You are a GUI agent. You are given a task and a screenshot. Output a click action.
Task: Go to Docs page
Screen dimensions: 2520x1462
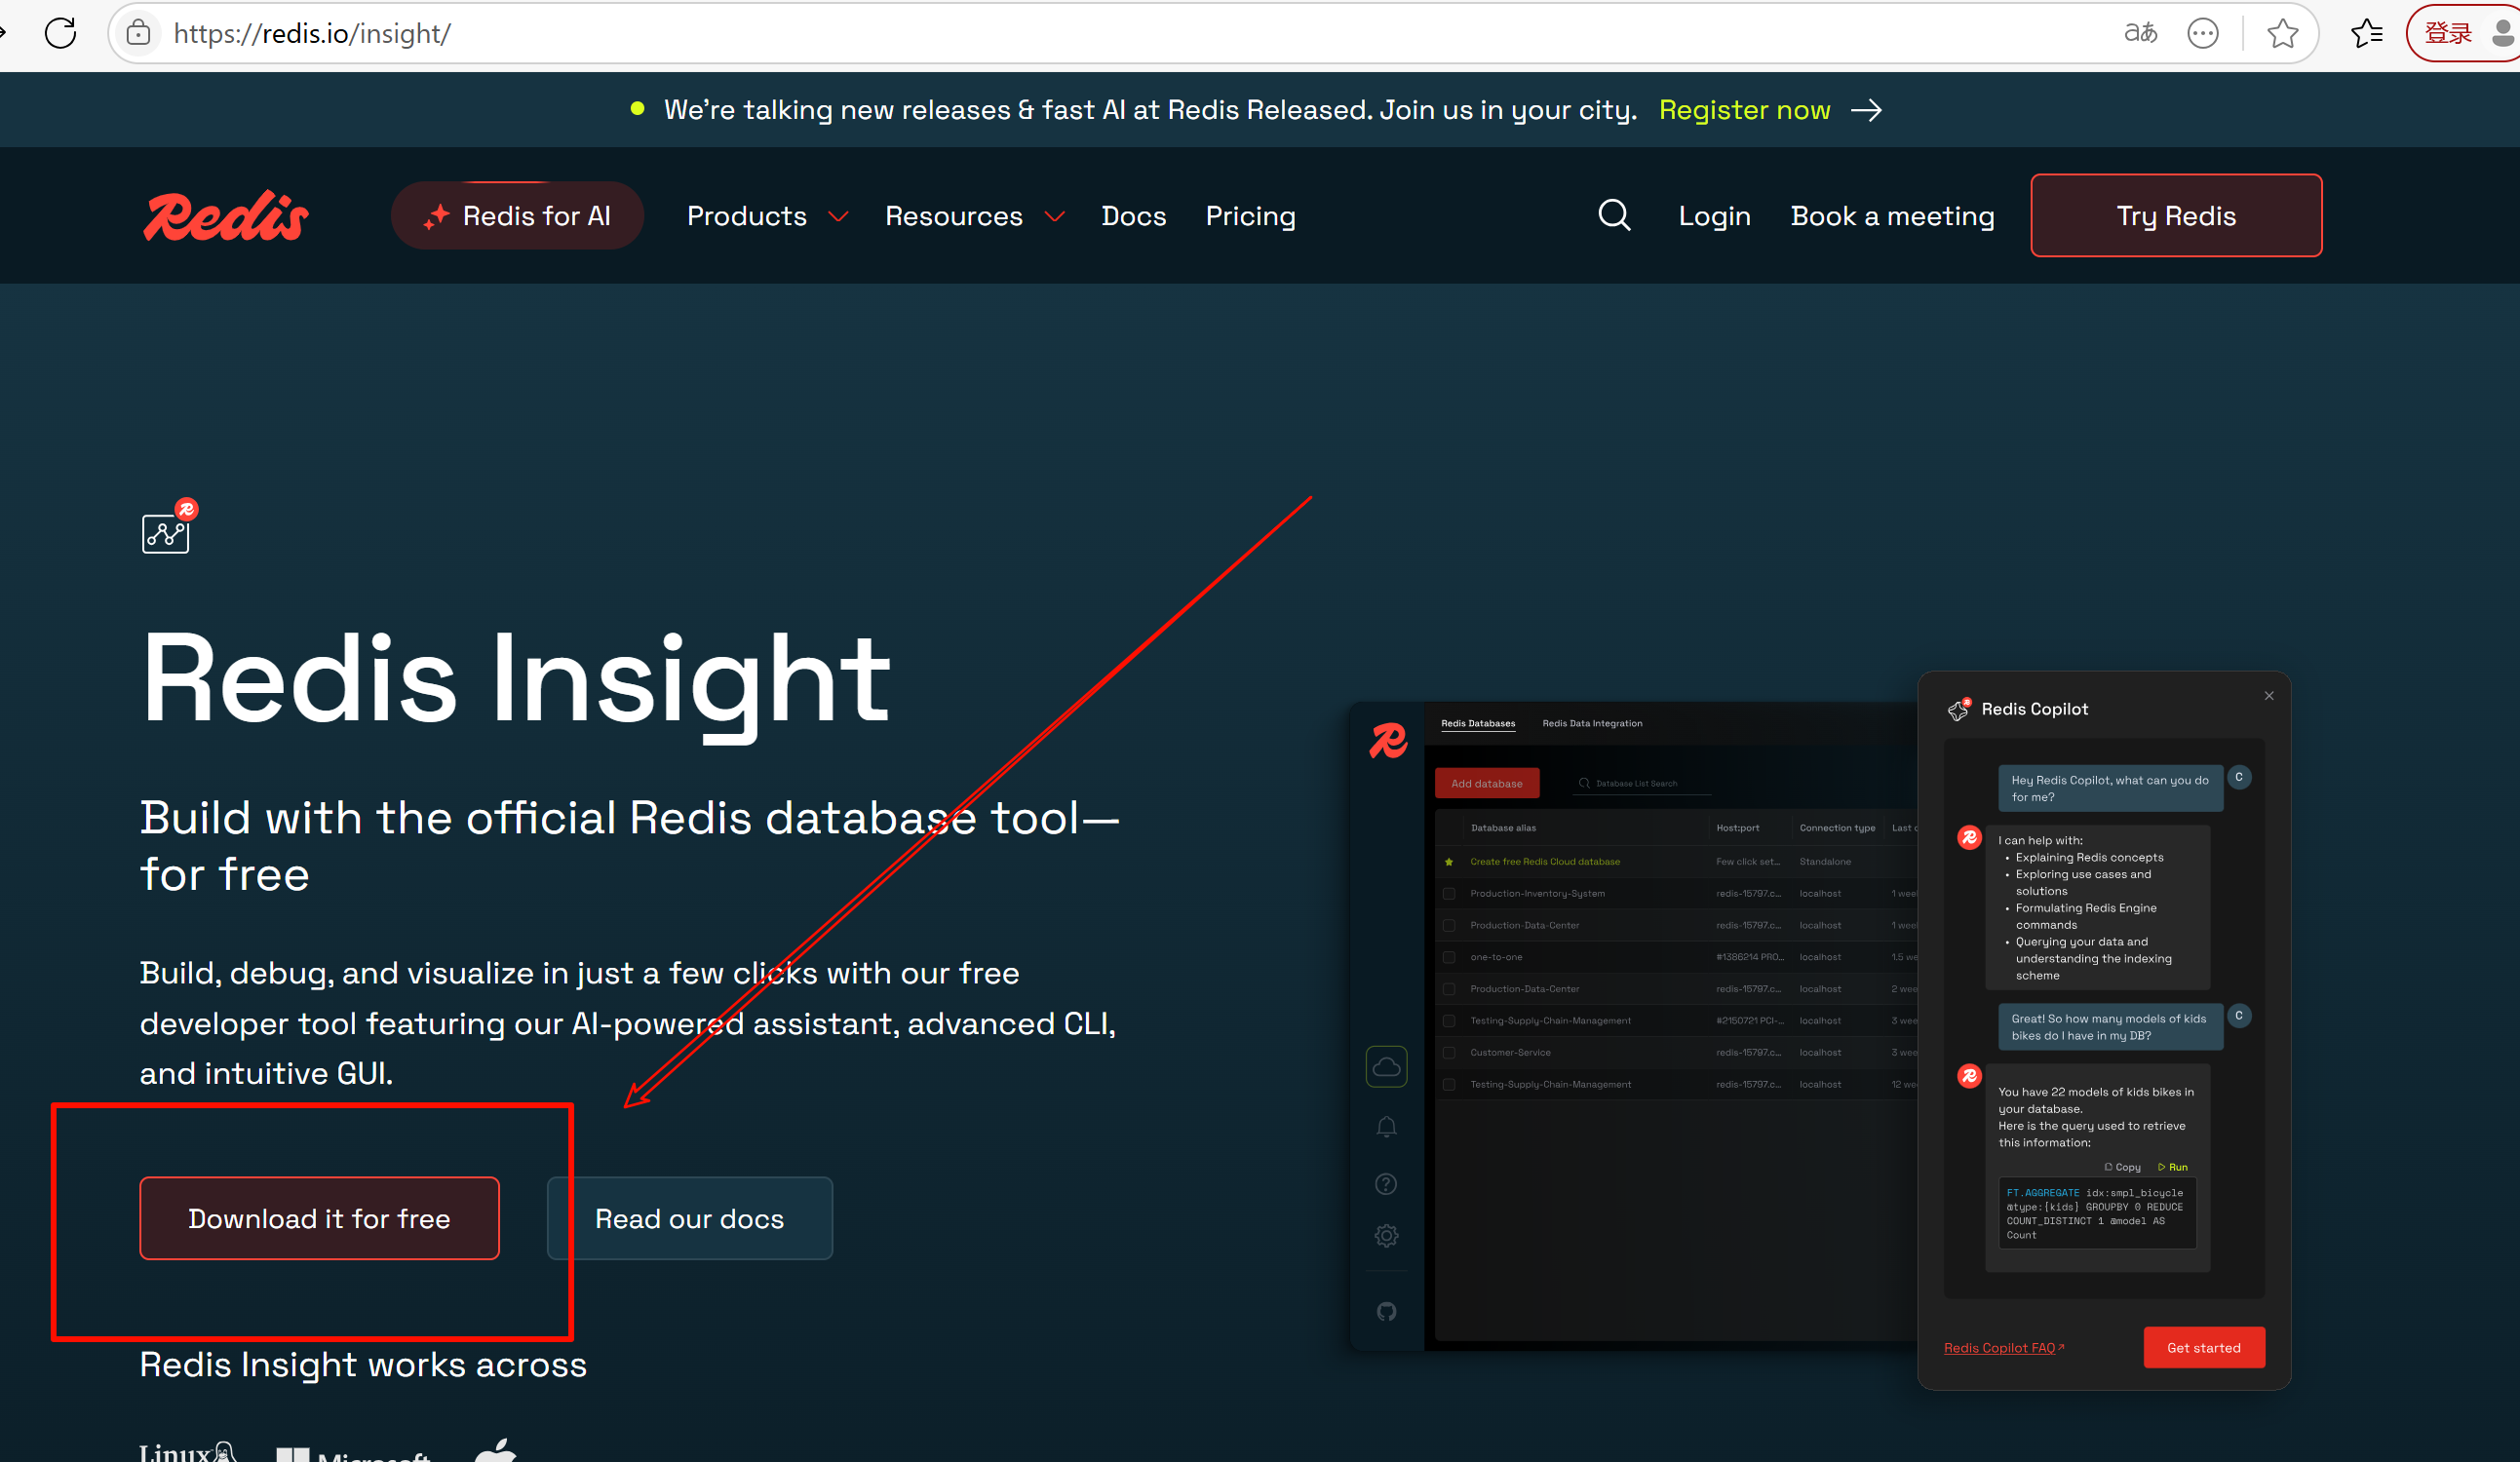pyautogui.click(x=1134, y=216)
